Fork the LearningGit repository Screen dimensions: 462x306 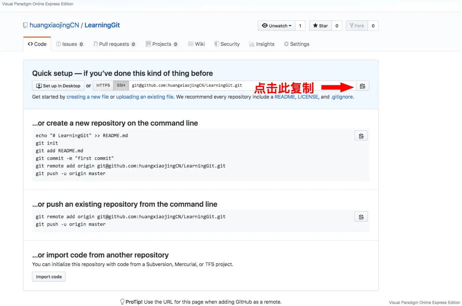(x=357, y=26)
